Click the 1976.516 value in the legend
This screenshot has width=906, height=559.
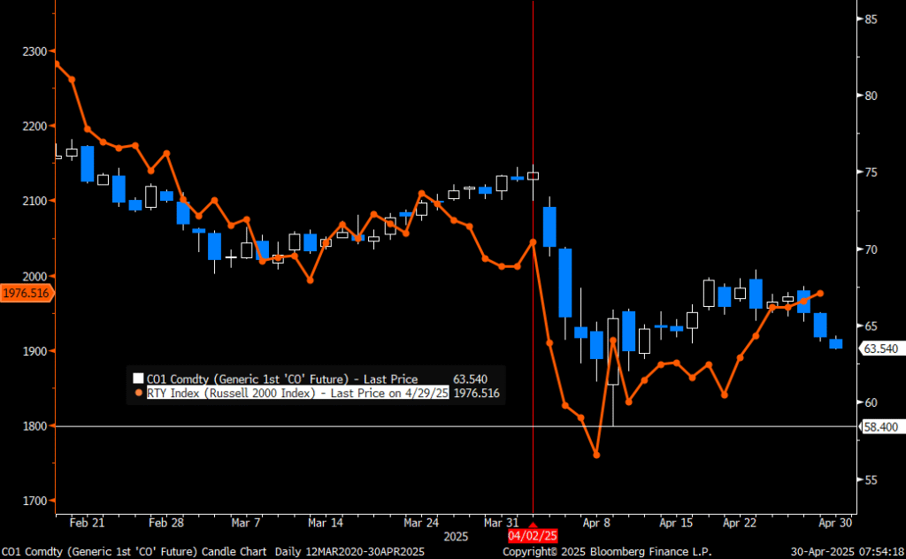point(477,393)
